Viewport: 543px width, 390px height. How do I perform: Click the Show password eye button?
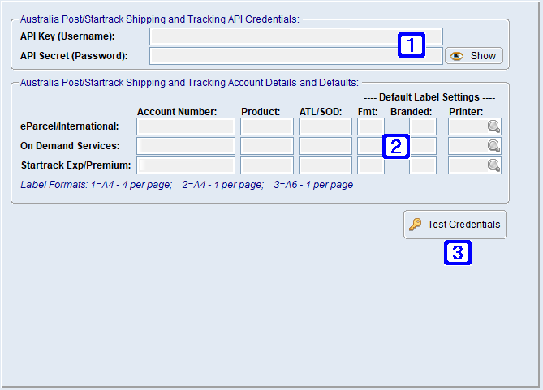[474, 56]
